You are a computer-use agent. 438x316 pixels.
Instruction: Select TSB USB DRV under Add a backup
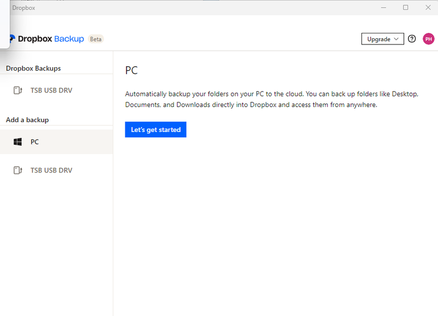(x=51, y=170)
